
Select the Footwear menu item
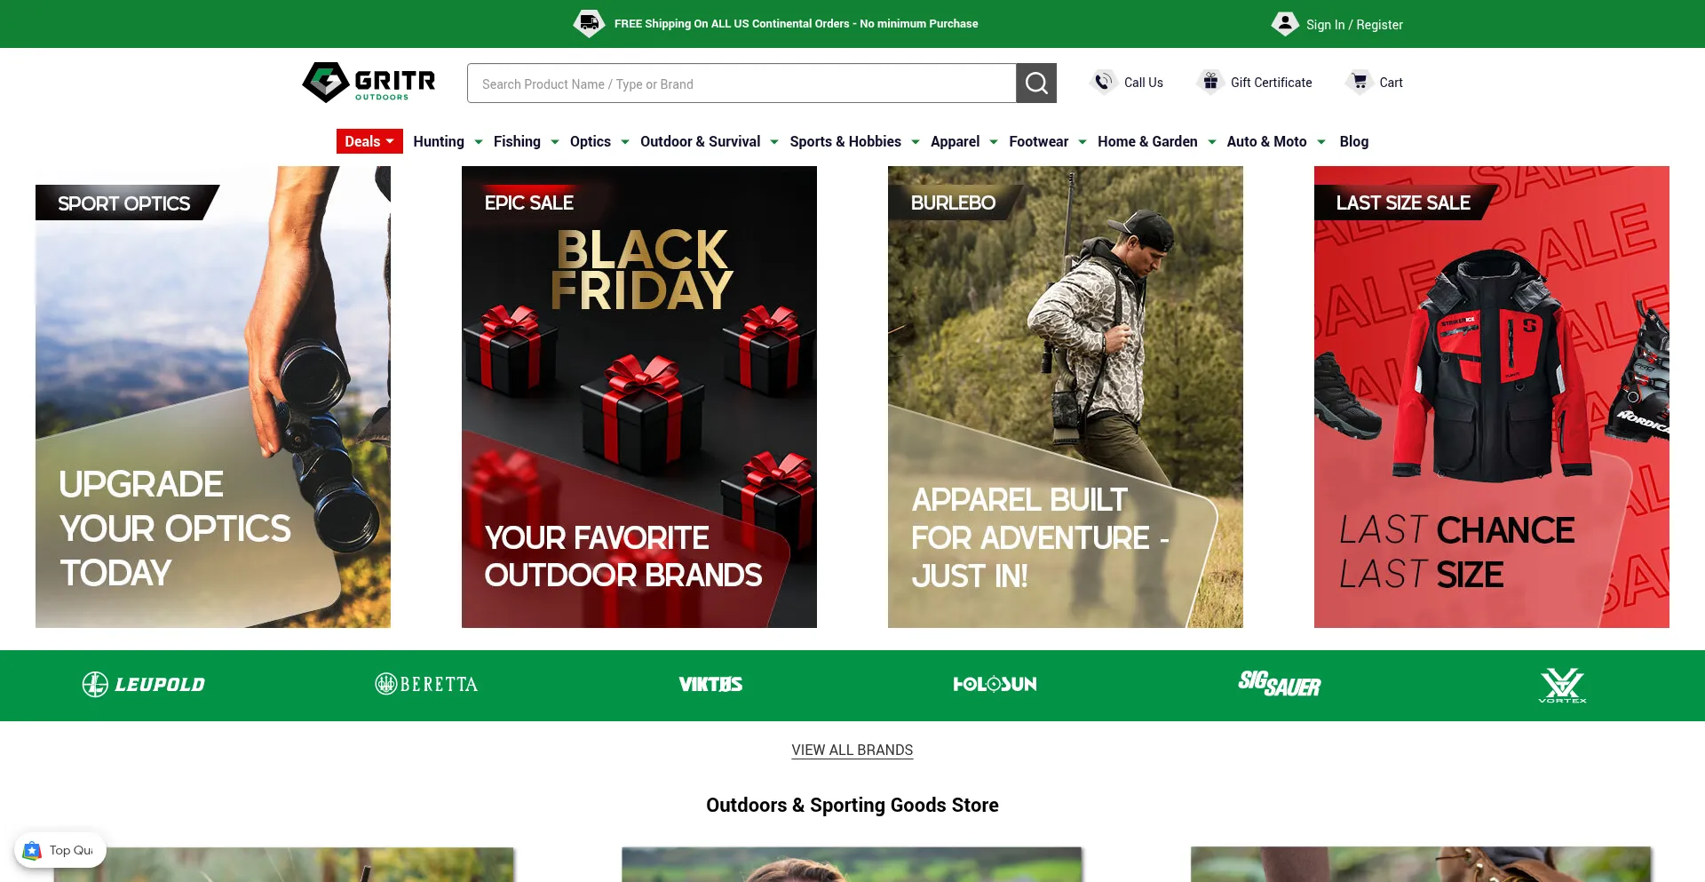1039,141
